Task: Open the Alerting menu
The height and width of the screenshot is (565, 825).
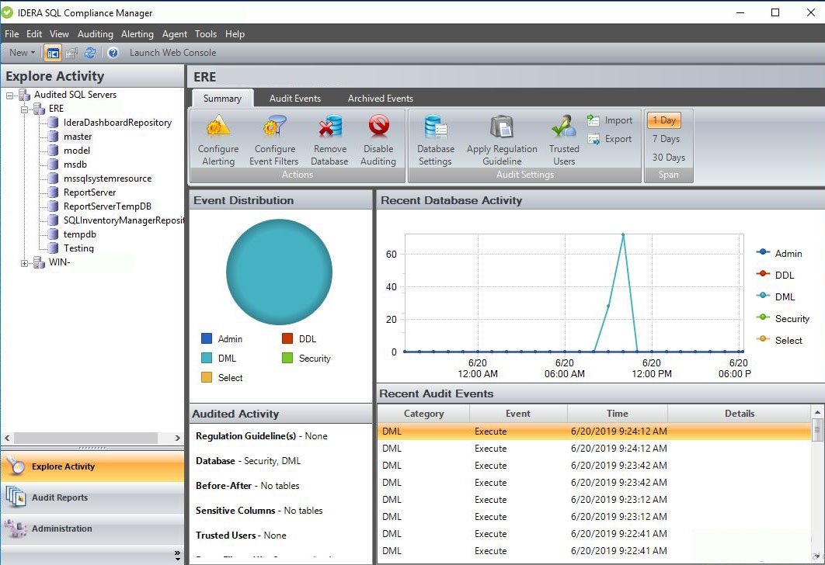Action: point(137,33)
